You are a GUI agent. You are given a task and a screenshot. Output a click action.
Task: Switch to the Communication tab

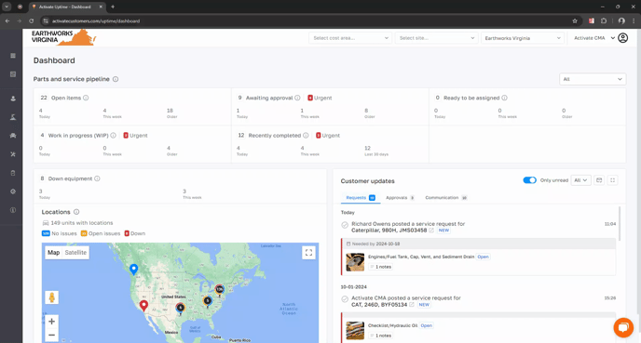446,198
